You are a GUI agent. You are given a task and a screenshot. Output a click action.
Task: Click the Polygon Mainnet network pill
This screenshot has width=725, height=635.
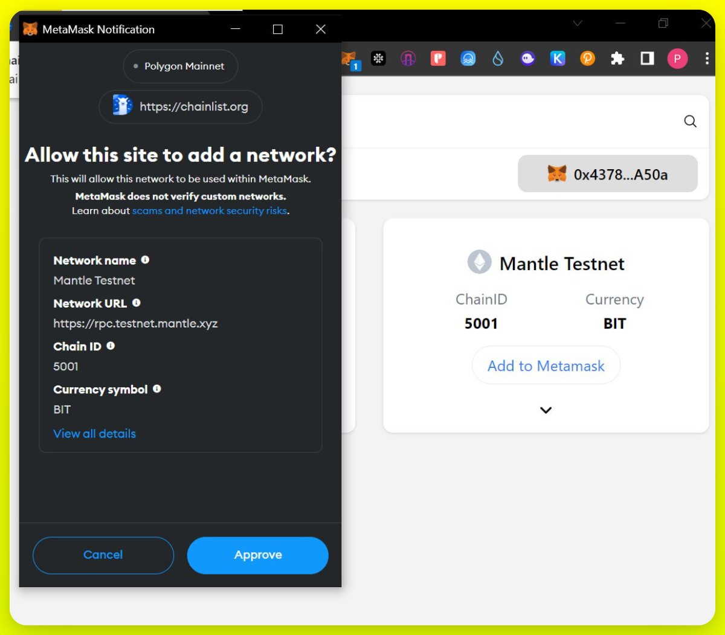click(180, 66)
